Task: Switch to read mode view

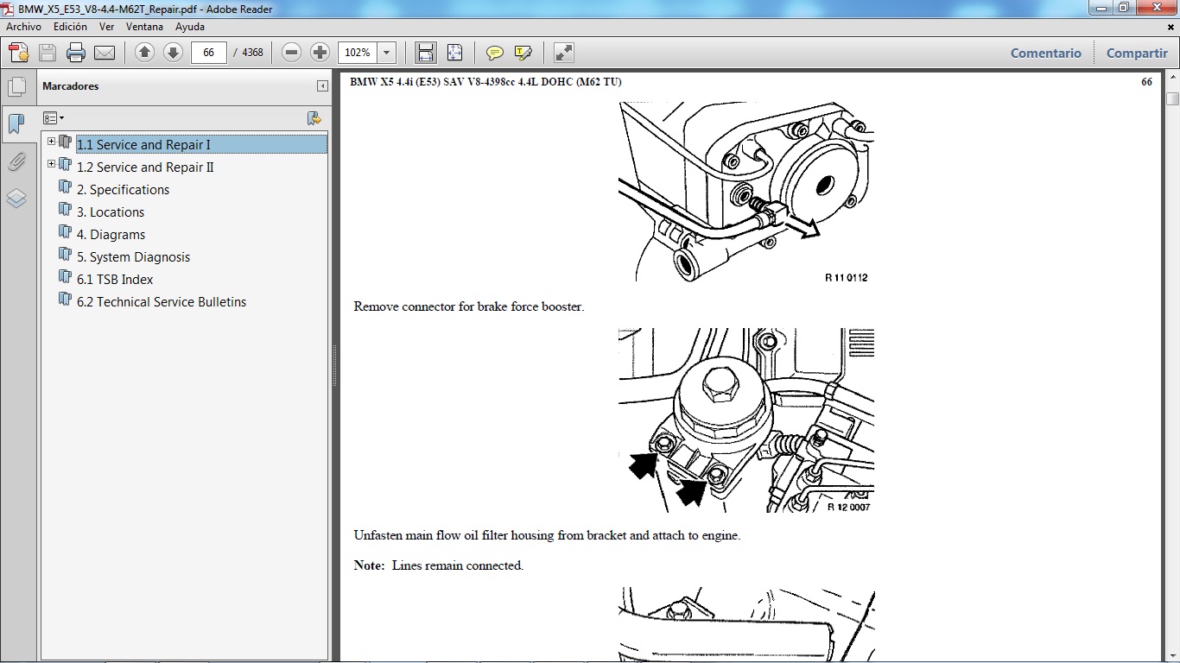Action: [x=563, y=53]
